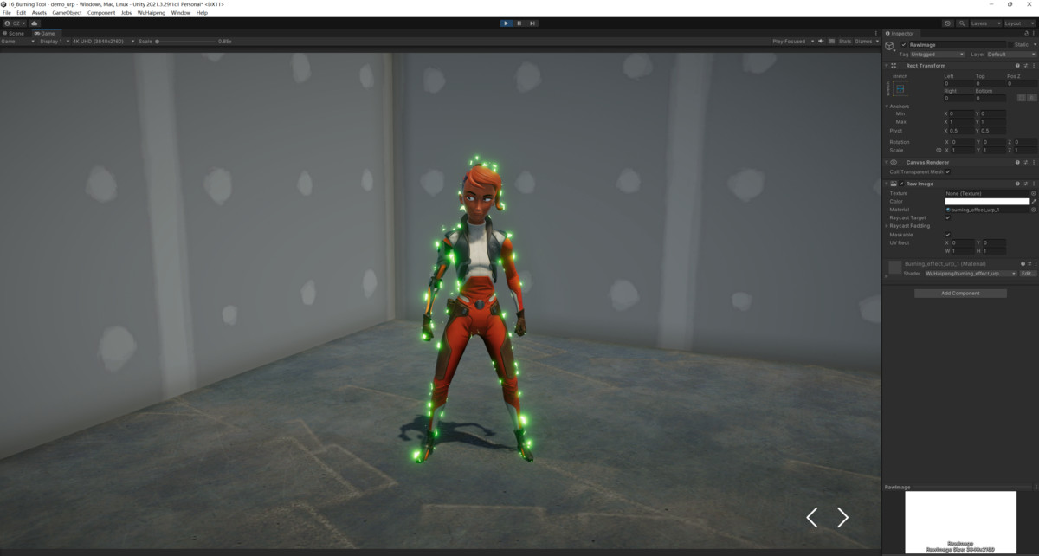The height and width of the screenshot is (556, 1039).
Task: Open Rect Transform help icon
Action: coord(1017,66)
